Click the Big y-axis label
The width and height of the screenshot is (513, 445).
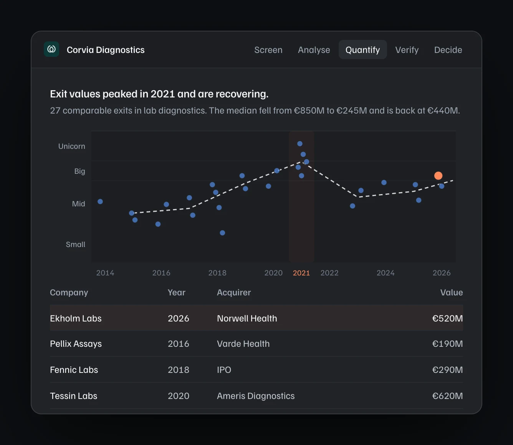80,171
